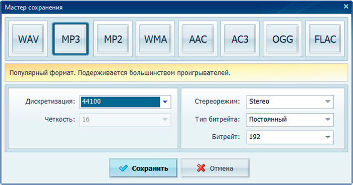Close the Мастер сохранения dialog
This screenshot has height=185, width=353.
346,7
